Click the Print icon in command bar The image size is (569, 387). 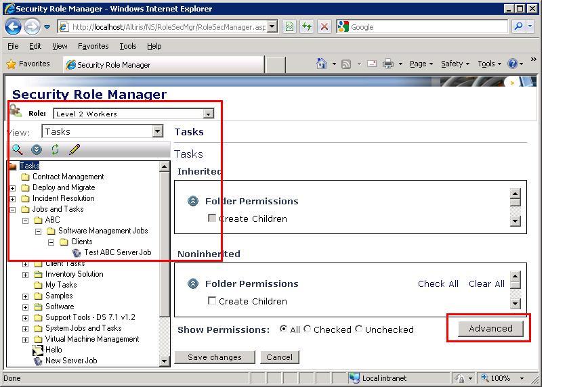388,64
